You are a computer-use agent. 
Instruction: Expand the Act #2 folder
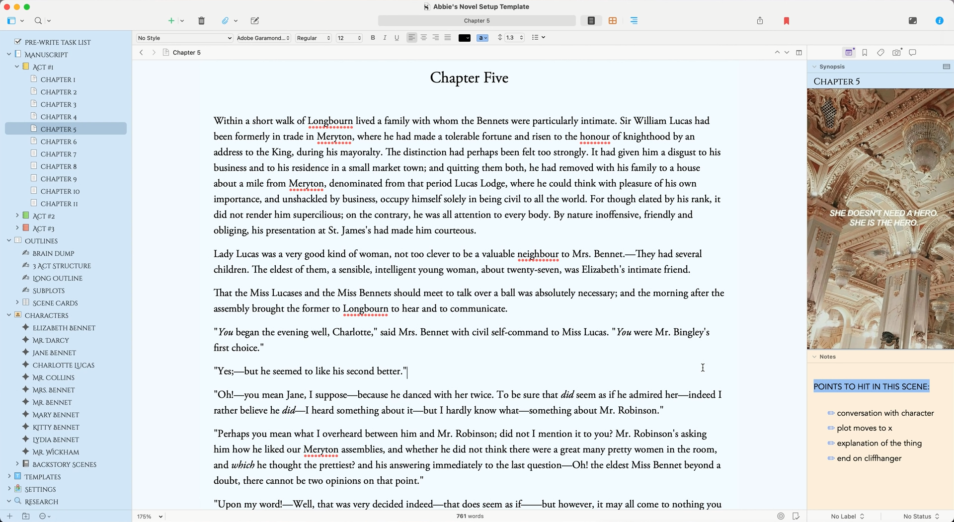17,216
